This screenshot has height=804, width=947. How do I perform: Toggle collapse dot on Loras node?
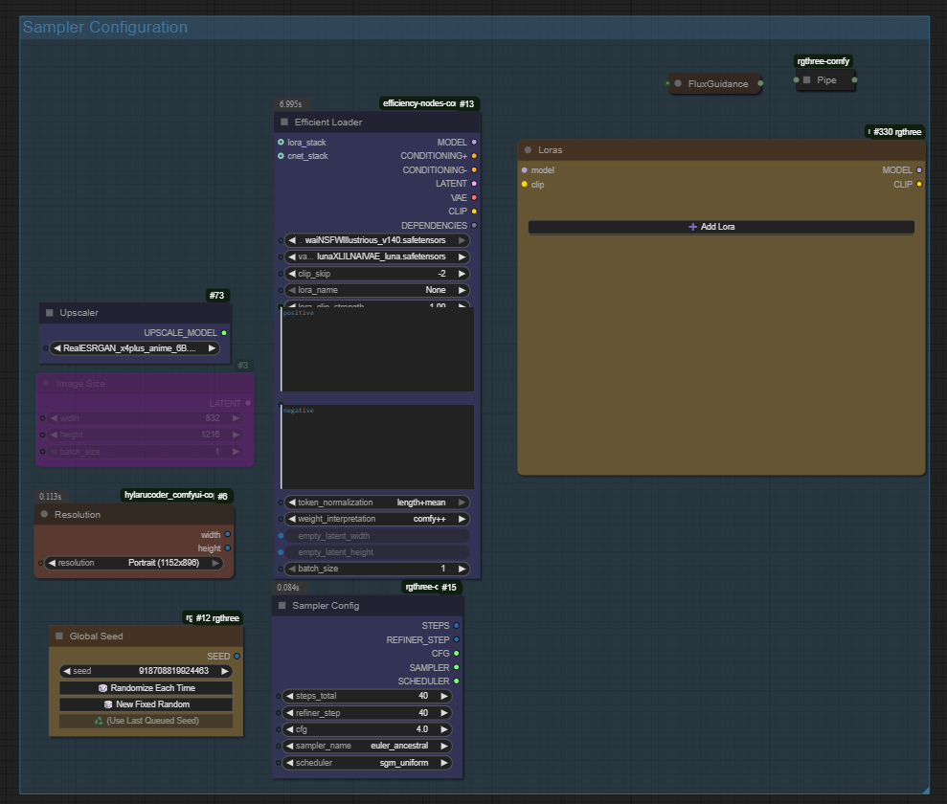tap(528, 150)
